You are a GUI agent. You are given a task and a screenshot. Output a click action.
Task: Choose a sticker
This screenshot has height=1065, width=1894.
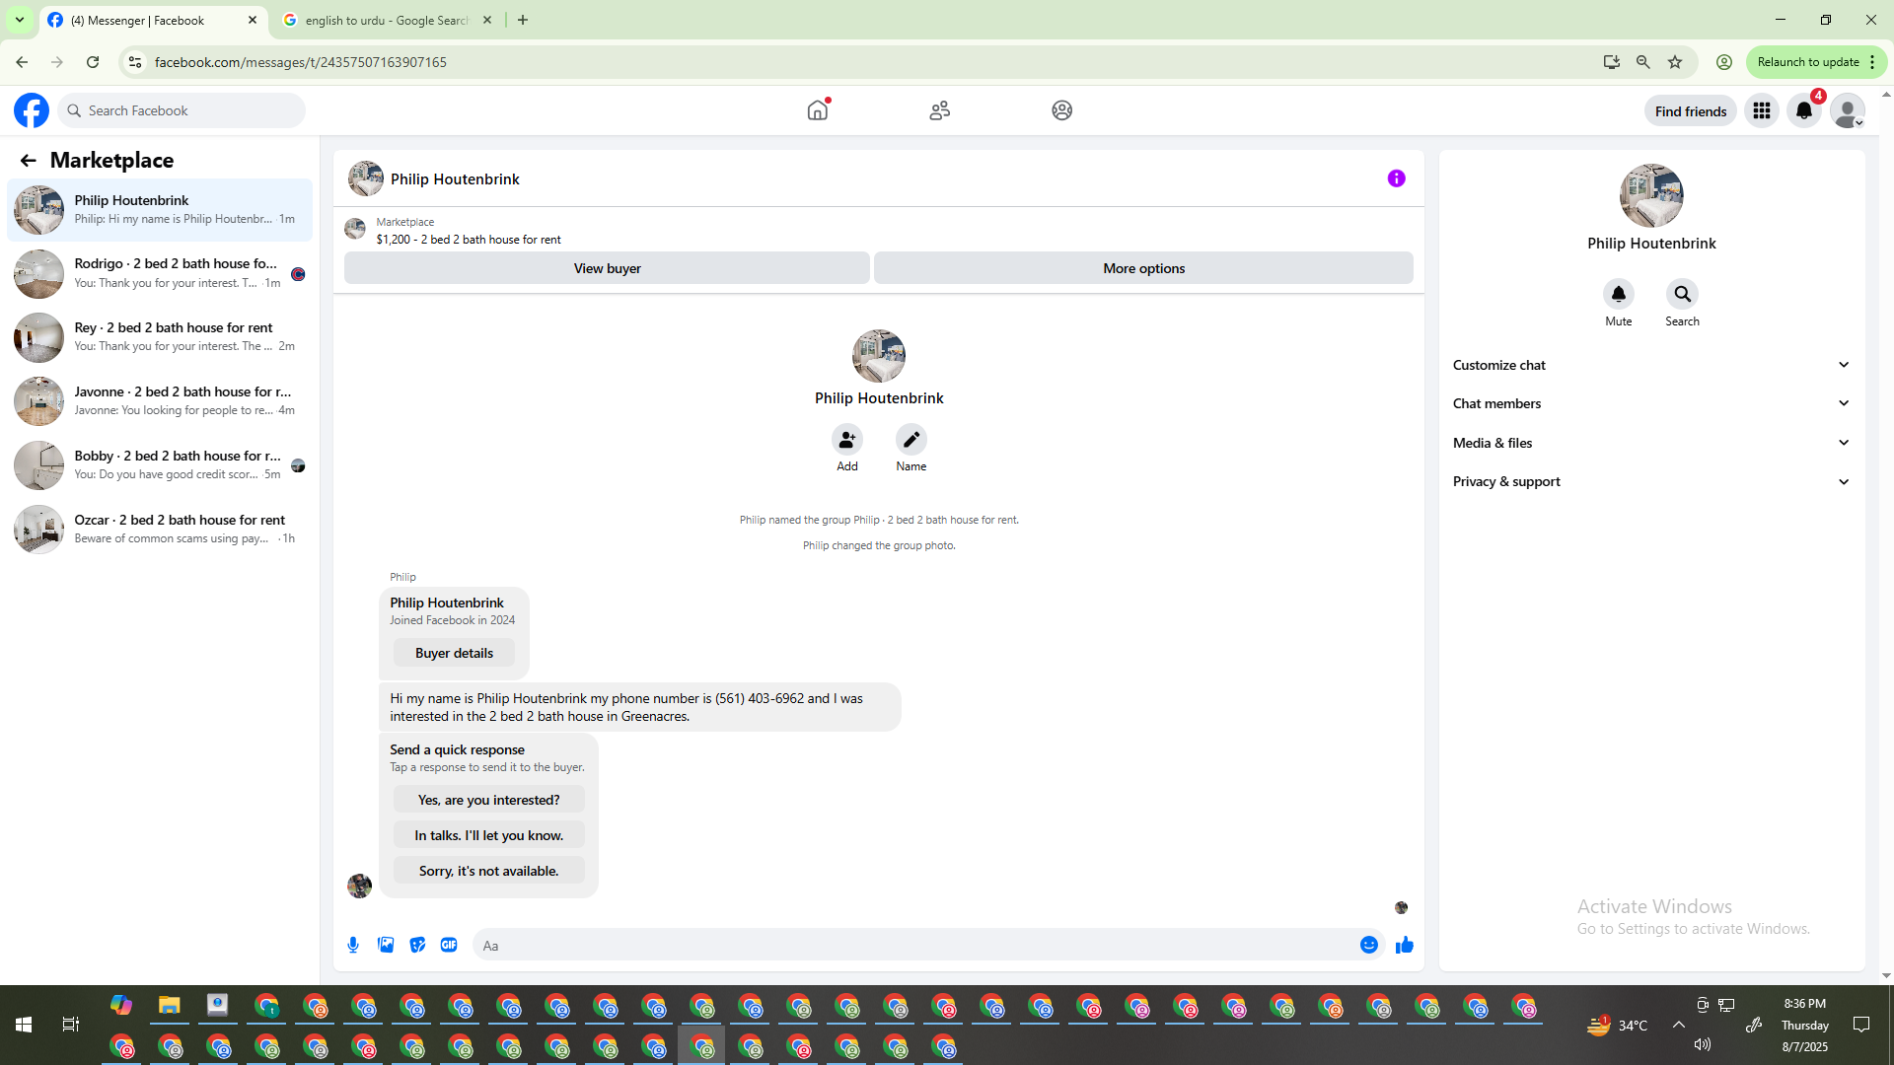click(417, 945)
